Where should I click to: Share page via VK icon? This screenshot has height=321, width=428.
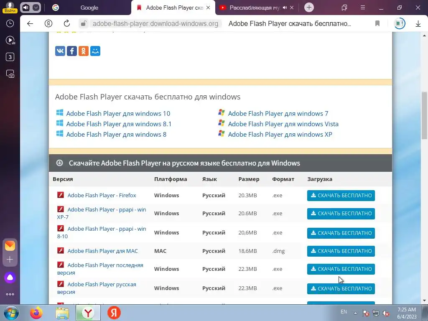tap(60, 51)
